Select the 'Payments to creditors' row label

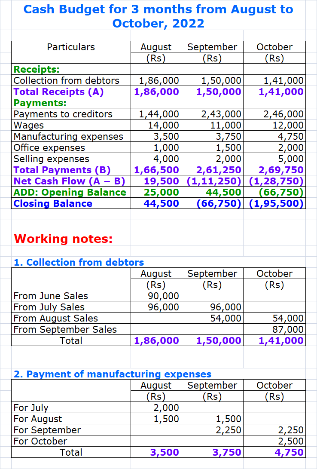coord(63,114)
